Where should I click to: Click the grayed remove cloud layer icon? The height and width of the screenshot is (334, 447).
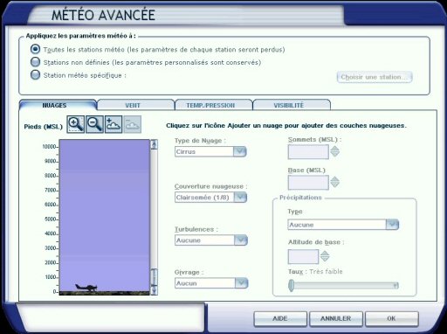click(133, 124)
